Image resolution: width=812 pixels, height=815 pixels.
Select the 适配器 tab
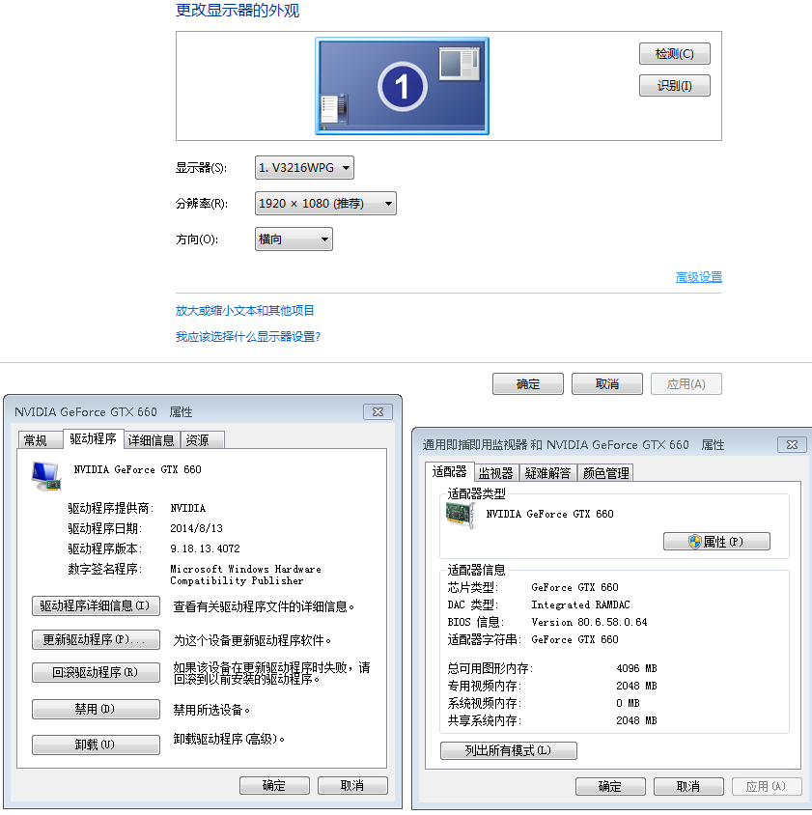tap(449, 471)
